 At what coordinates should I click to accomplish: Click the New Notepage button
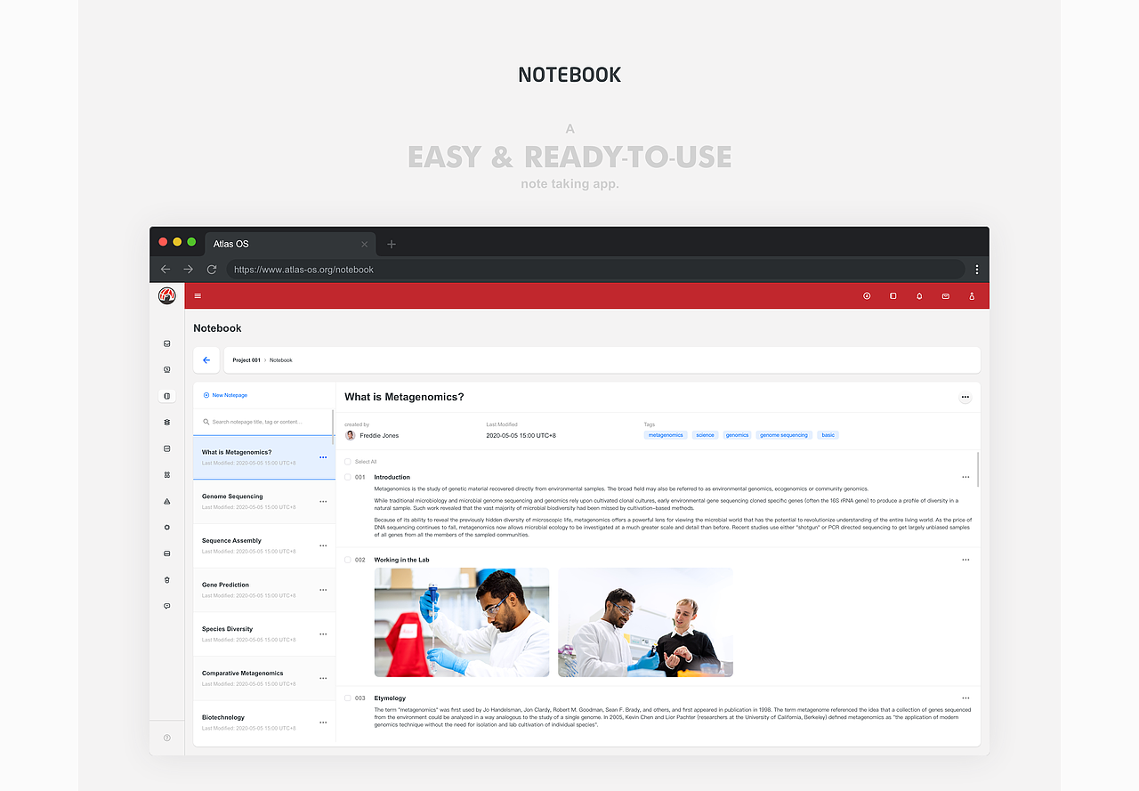coord(226,395)
